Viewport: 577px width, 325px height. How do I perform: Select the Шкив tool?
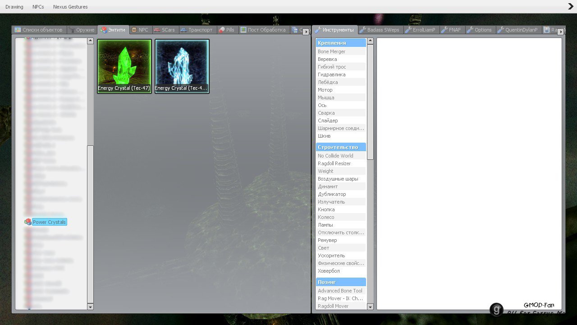coord(341,136)
